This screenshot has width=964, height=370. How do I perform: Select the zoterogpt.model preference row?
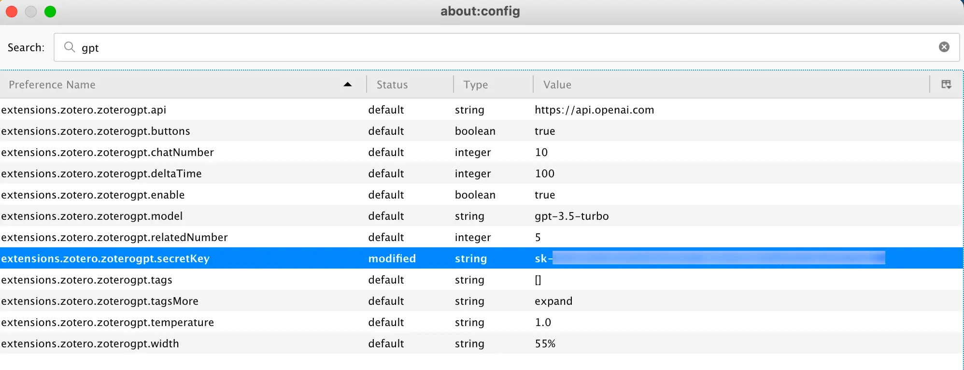coord(92,216)
